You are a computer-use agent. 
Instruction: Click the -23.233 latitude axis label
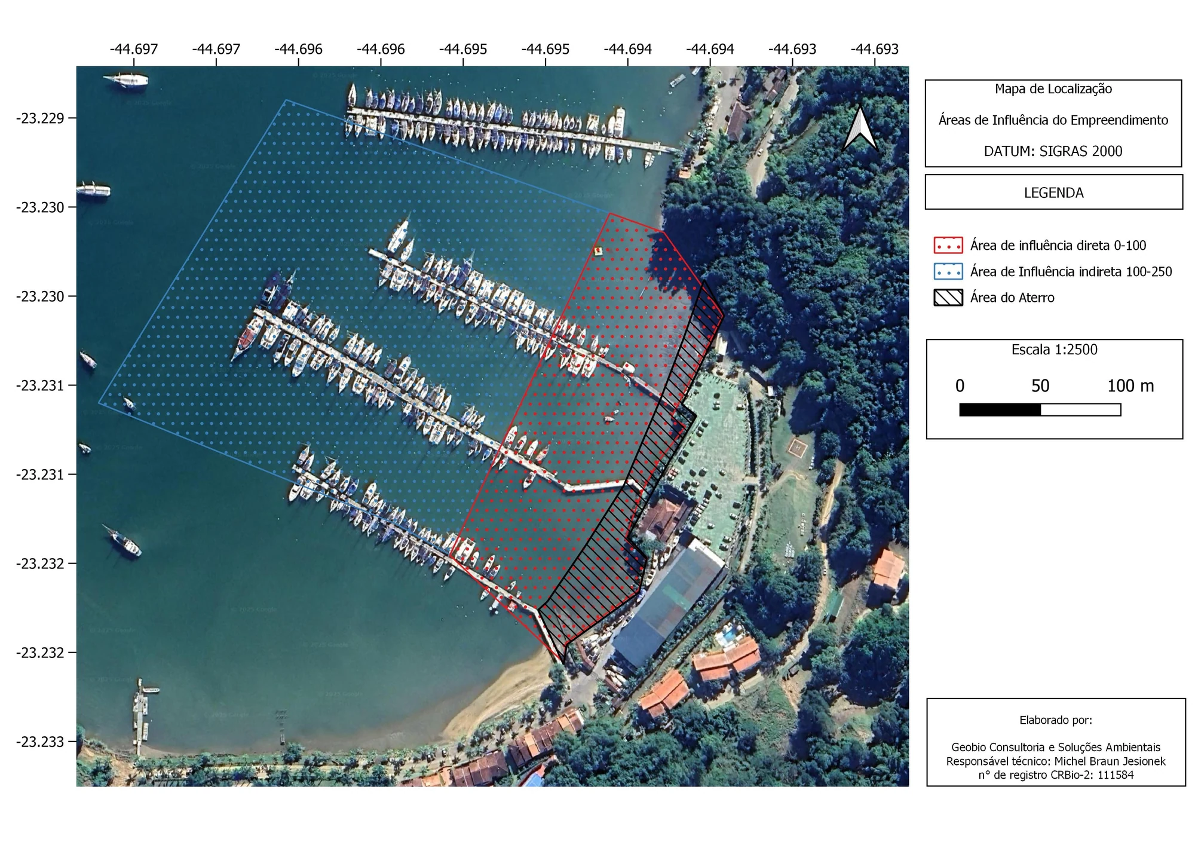(40, 742)
